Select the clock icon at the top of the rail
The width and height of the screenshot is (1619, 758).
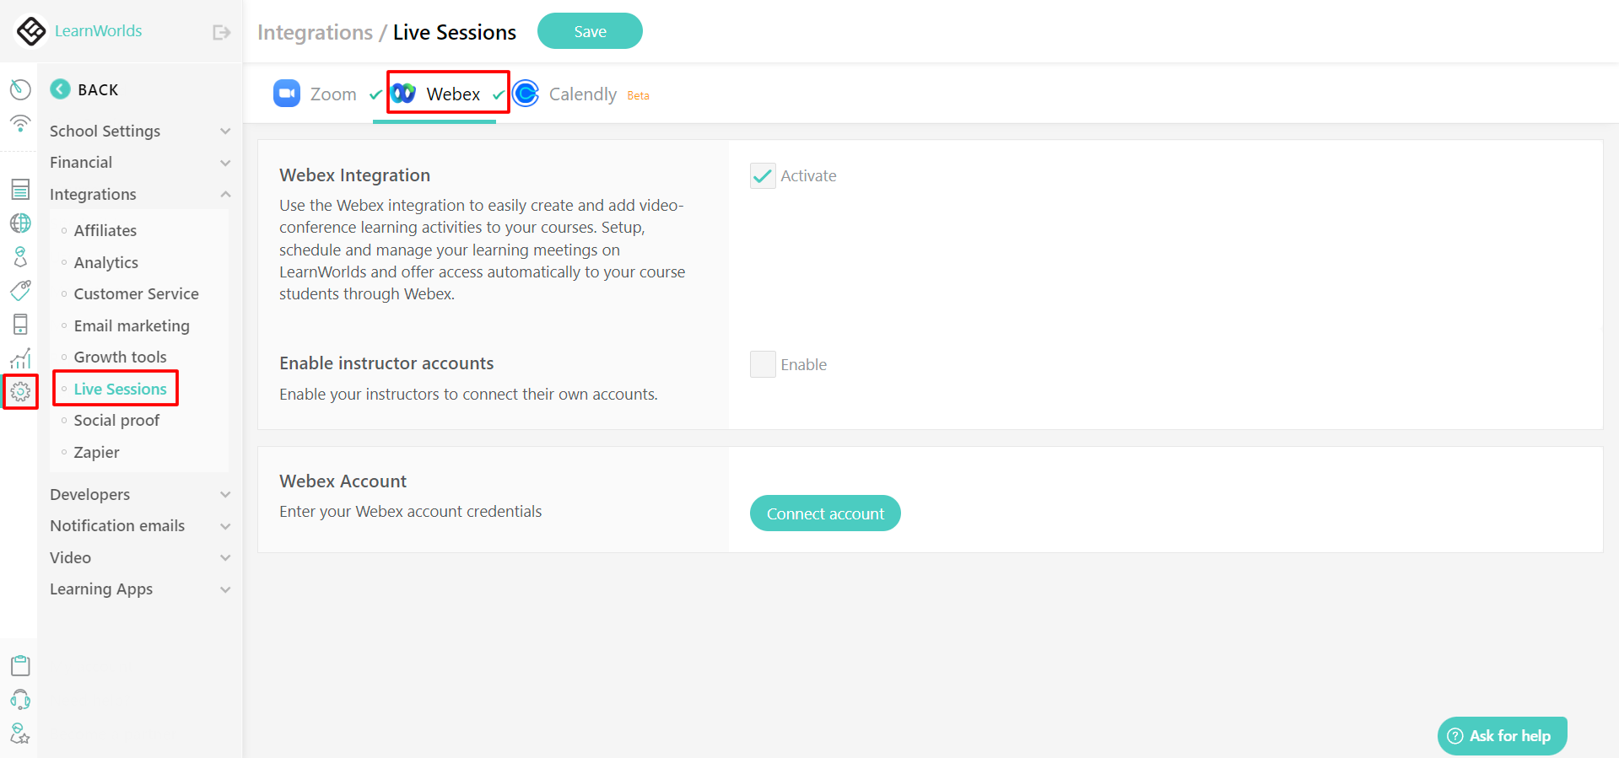click(20, 89)
